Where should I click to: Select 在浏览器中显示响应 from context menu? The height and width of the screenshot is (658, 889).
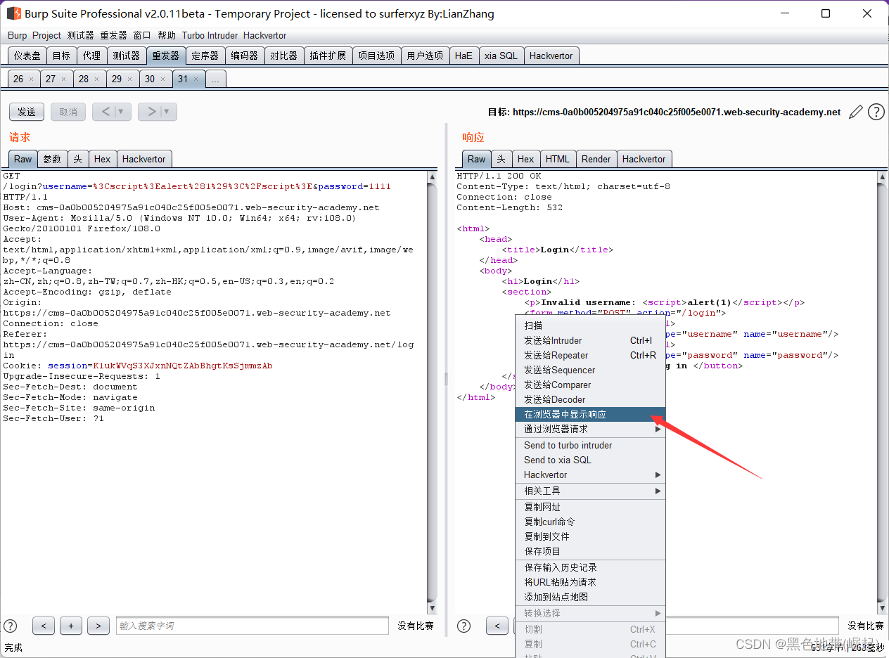click(589, 415)
